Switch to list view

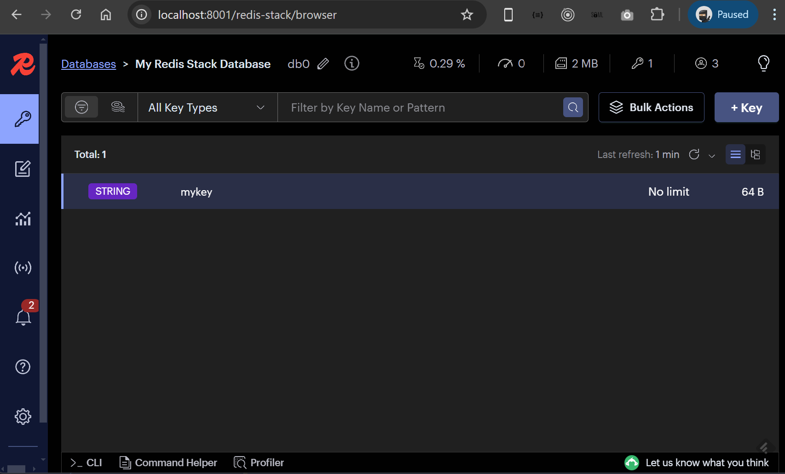point(735,154)
